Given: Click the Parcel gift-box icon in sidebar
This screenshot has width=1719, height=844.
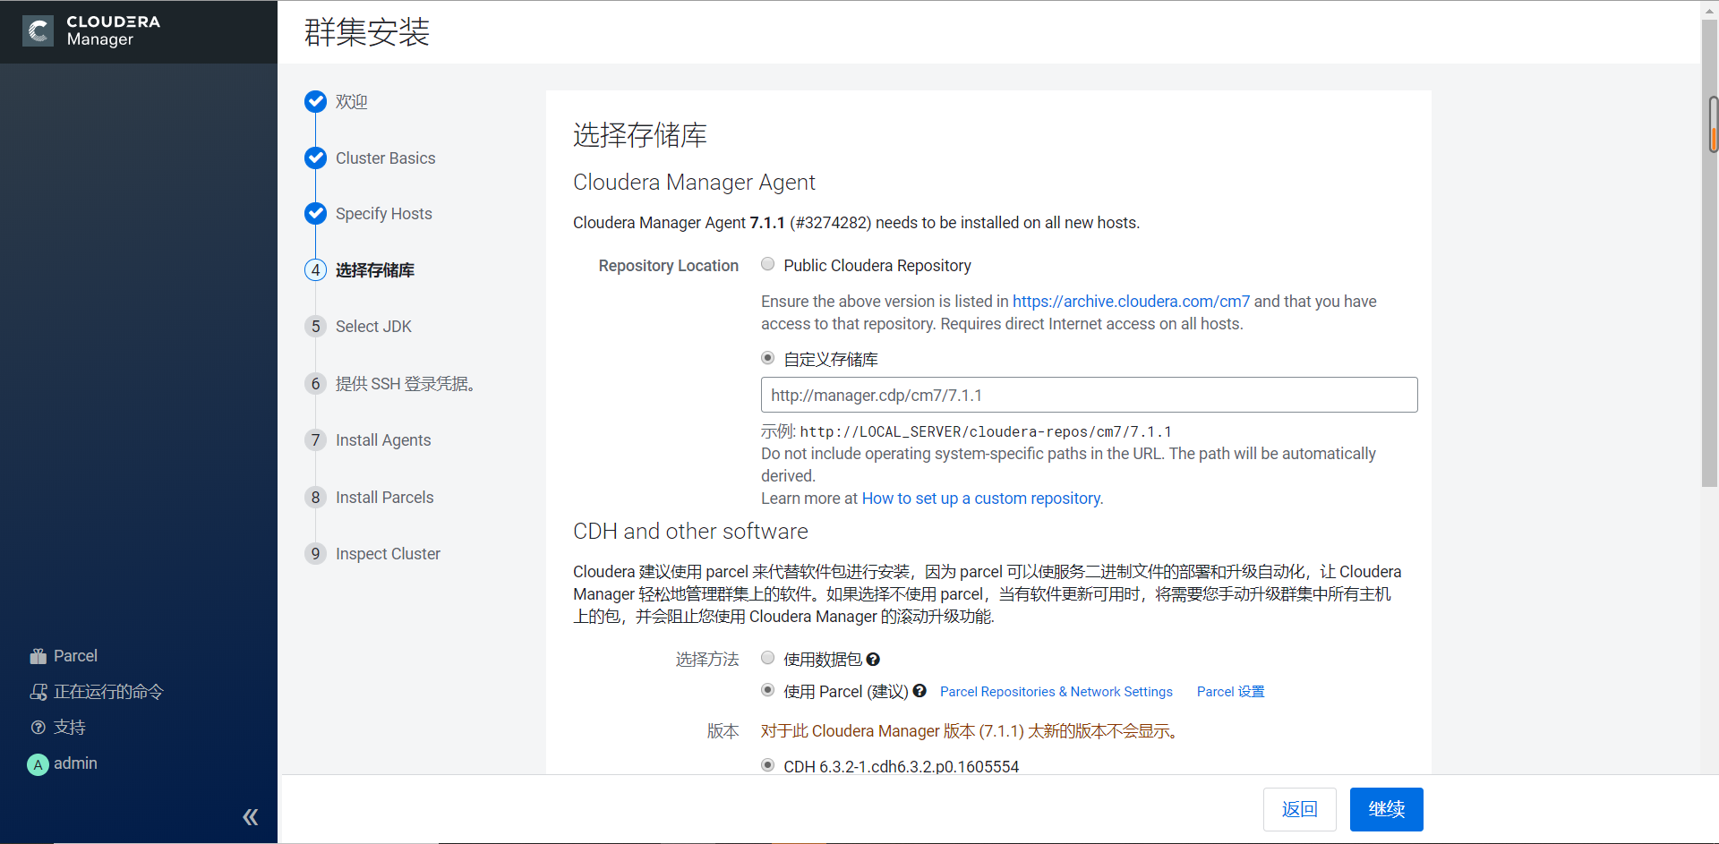Looking at the screenshot, I should point(38,656).
